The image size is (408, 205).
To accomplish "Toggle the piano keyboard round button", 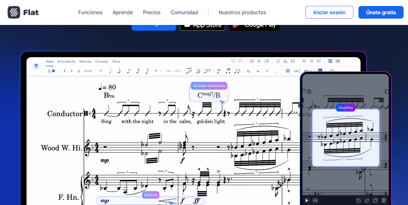I will click(x=36, y=66).
